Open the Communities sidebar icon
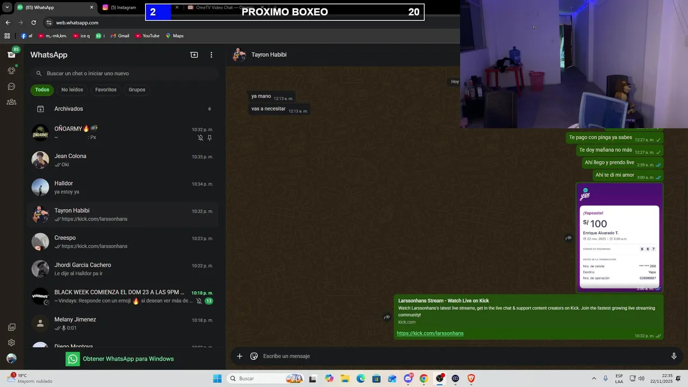The image size is (688, 387). (x=11, y=102)
